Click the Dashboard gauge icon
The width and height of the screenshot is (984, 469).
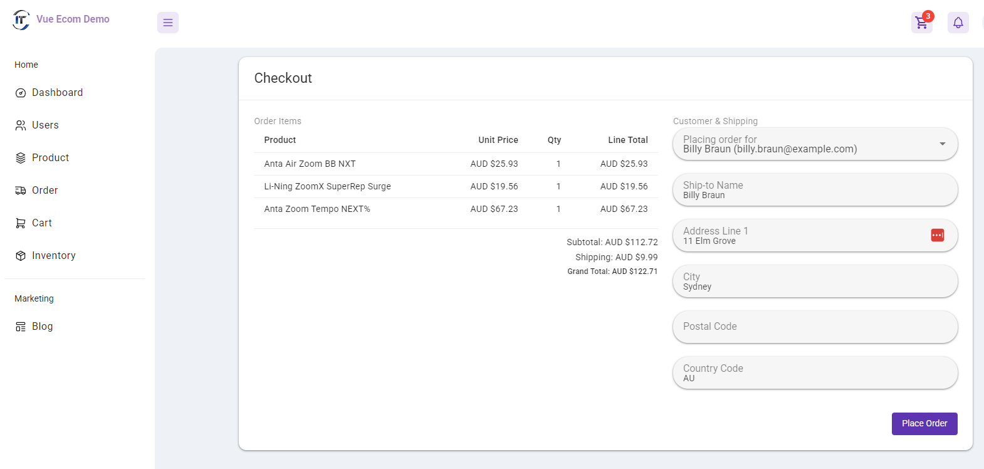click(x=21, y=93)
